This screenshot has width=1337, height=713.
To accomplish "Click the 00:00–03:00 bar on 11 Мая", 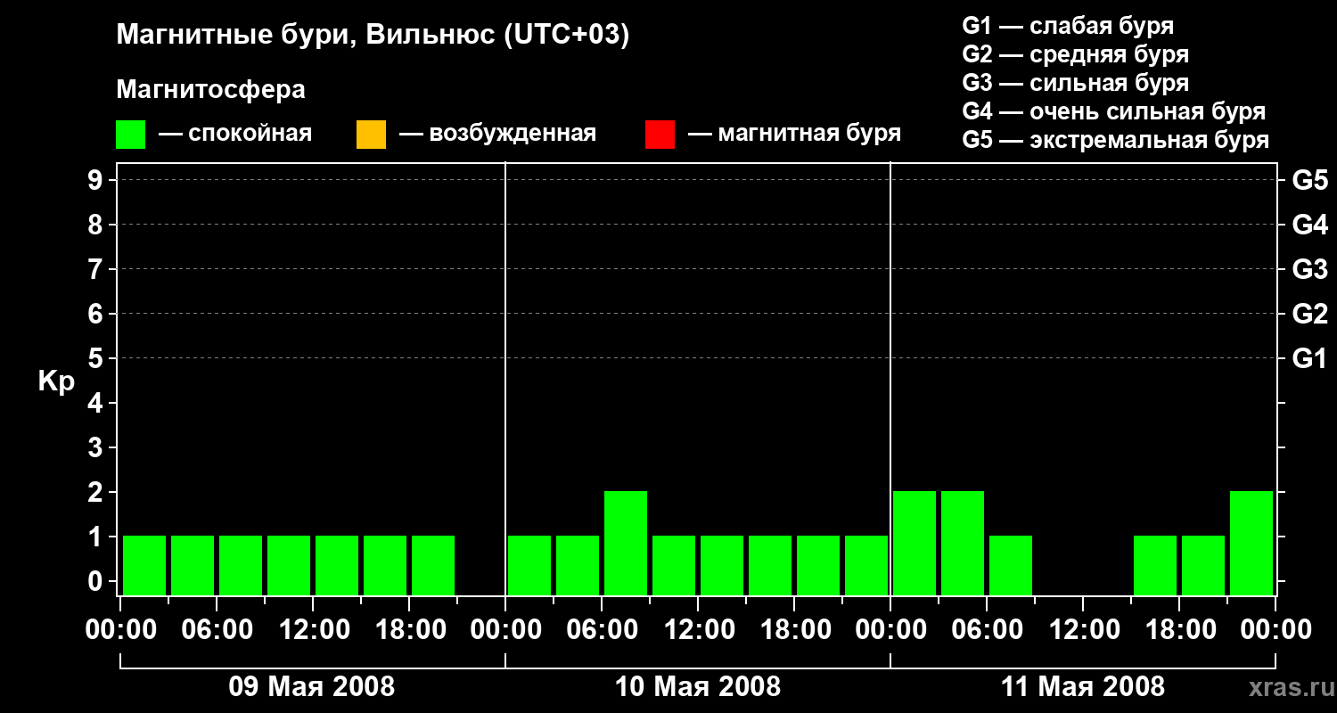I will pyautogui.click(x=915, y=543).
